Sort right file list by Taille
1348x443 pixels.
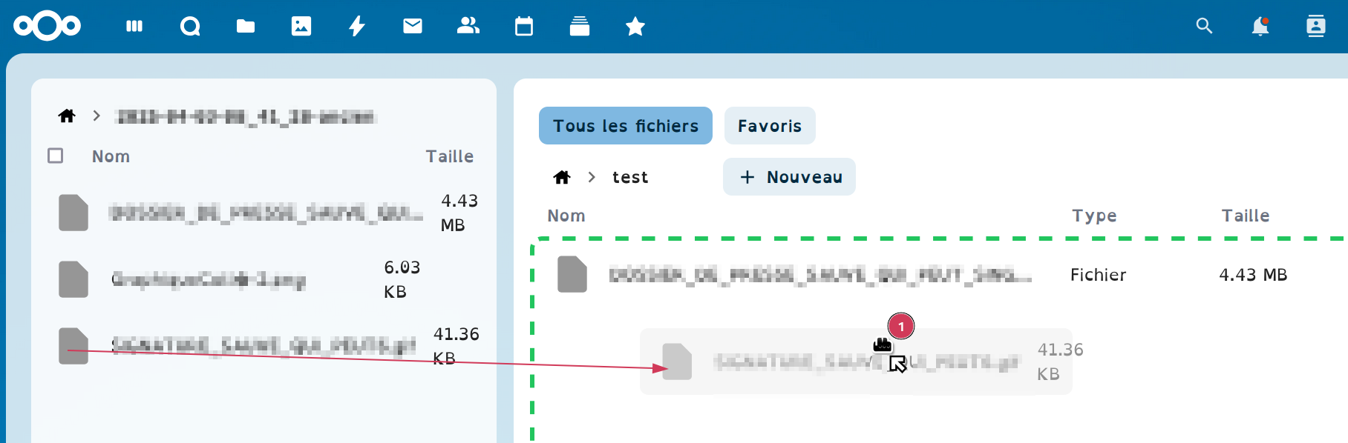[x=1245, y=216]
